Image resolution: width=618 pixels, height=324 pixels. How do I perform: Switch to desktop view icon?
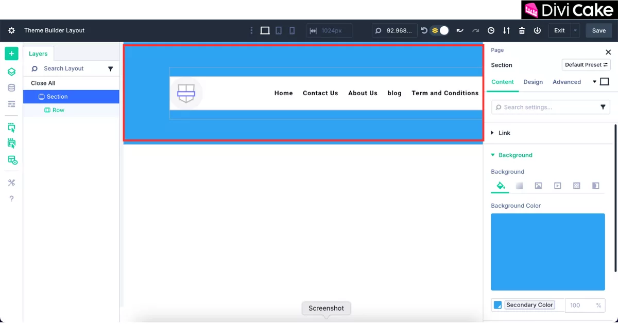[x=265, y=30]
